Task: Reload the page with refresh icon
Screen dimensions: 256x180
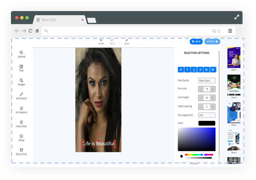Action: pos(30,31)
